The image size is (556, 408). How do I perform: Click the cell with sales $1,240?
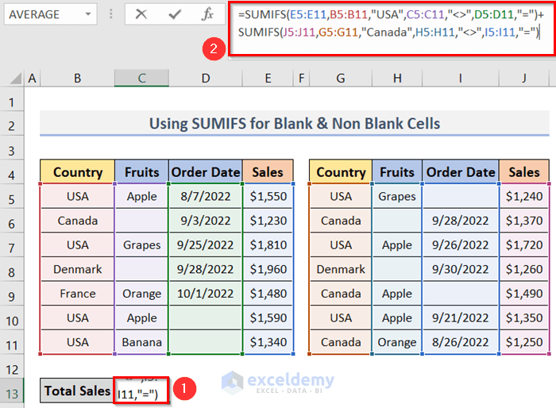(524, 196)
